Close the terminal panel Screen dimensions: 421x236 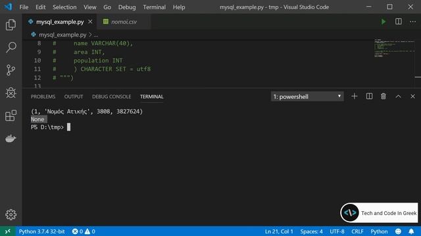(412, 96)
